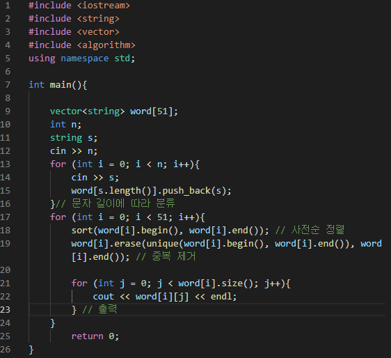Click the 'cin >> s;' statement

tap(95, 178)
